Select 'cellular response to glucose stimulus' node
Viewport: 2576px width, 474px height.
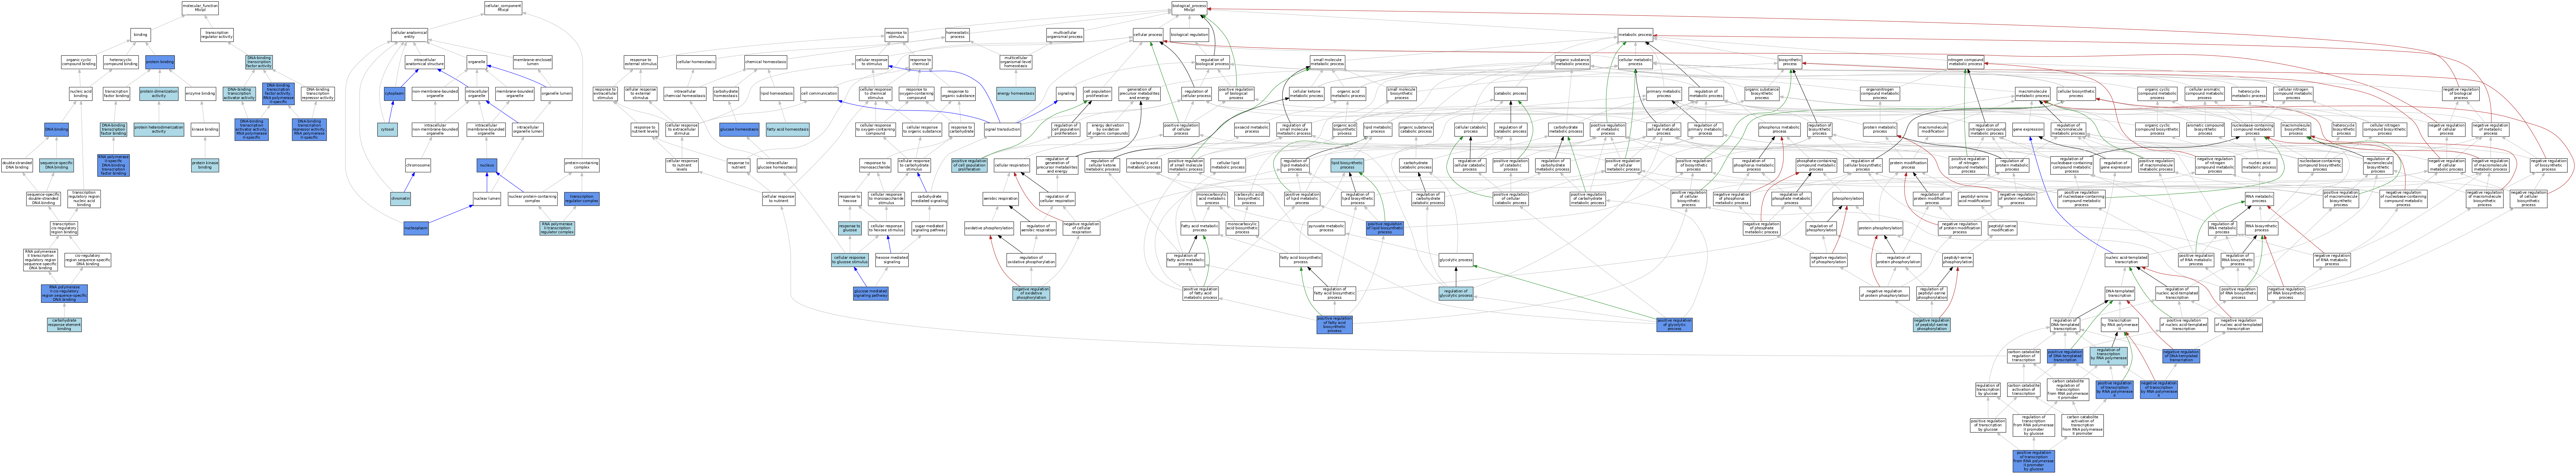point(850,260)
